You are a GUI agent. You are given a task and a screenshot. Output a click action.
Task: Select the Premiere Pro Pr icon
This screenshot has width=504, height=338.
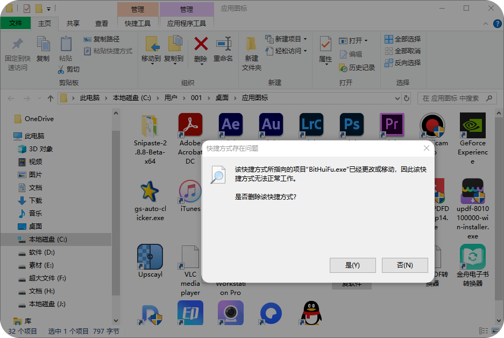[392, 125]
